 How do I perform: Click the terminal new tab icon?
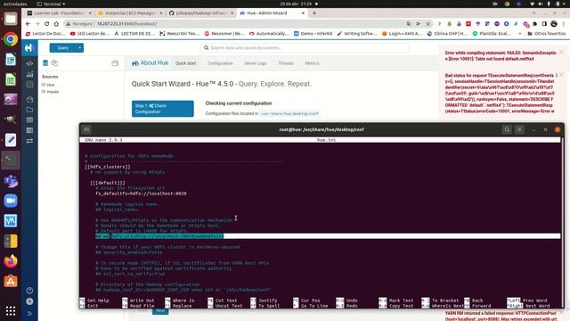86,129
